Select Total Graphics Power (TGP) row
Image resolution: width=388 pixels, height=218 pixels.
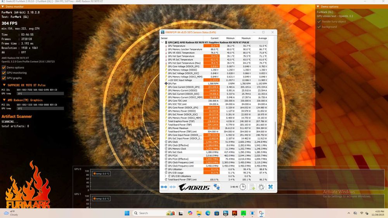coord(214,121)
